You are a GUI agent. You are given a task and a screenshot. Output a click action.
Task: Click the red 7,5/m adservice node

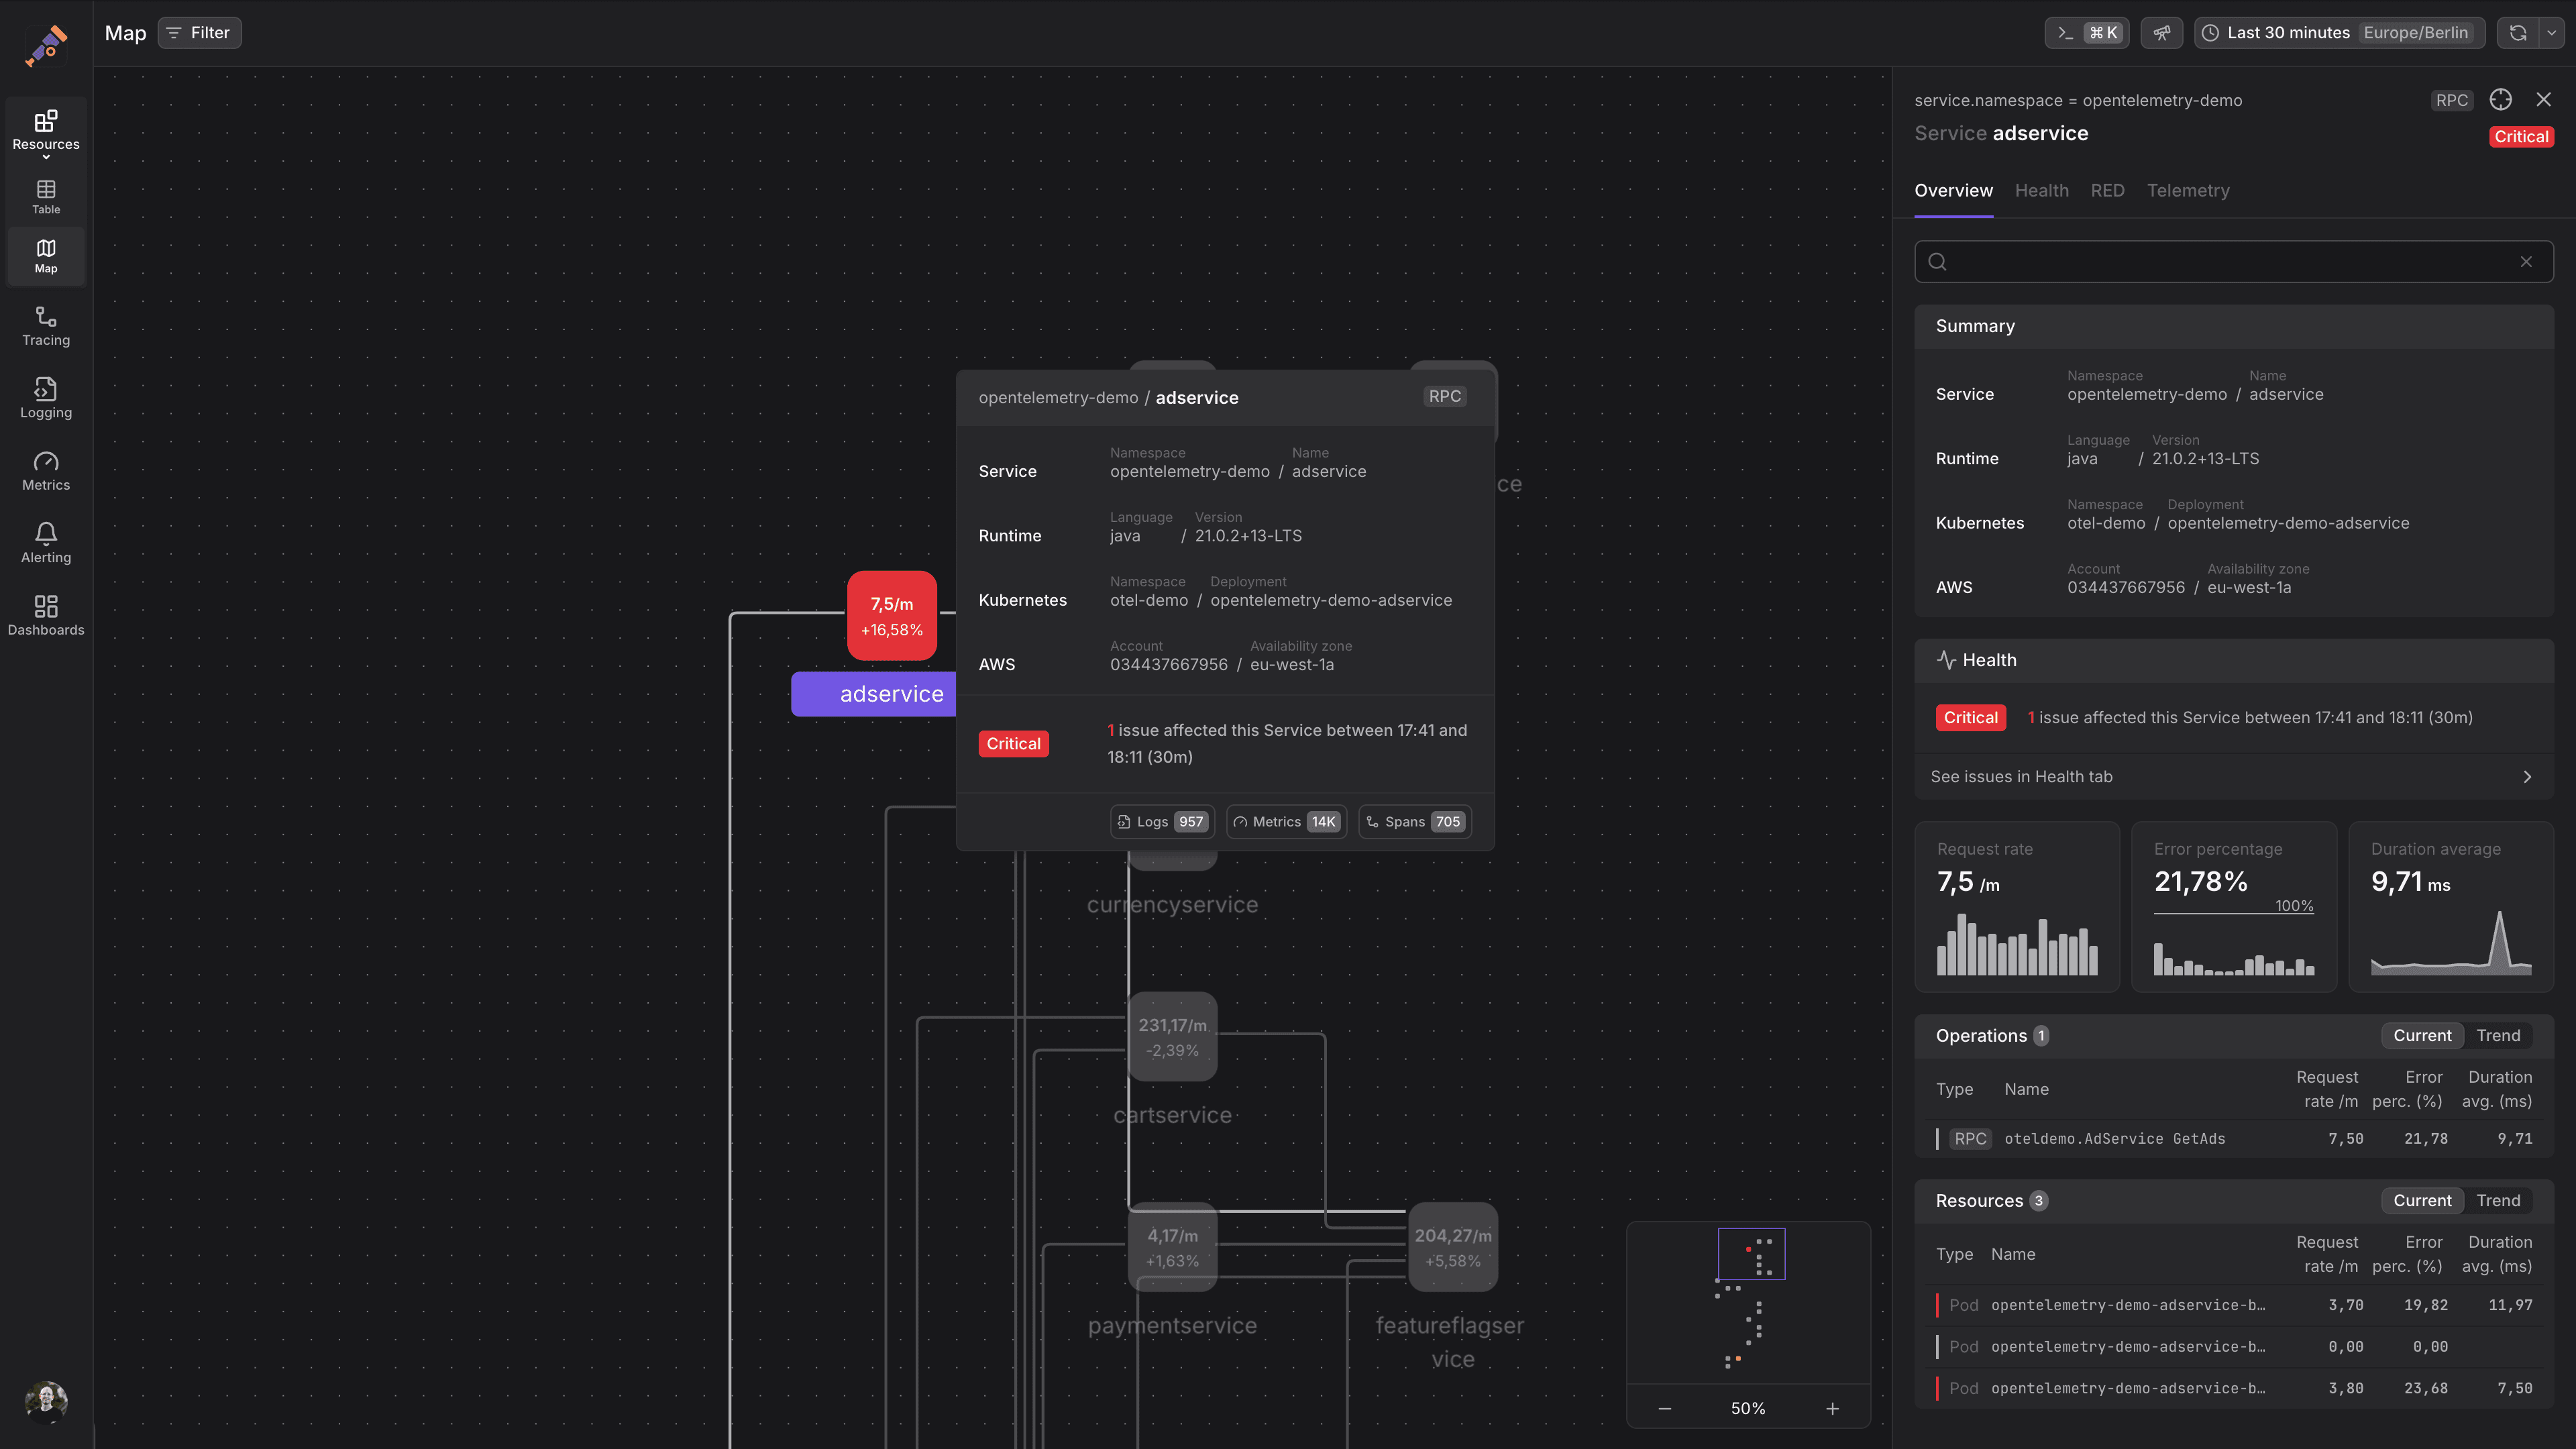(891, 616)
